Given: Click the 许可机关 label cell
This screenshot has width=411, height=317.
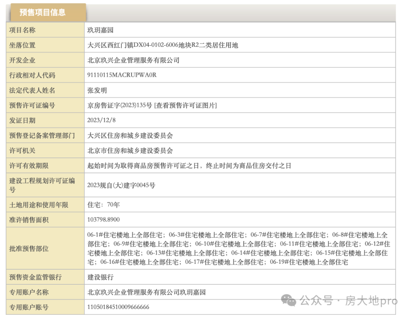Looking at the screenshot, I should [x=45, y=150].
